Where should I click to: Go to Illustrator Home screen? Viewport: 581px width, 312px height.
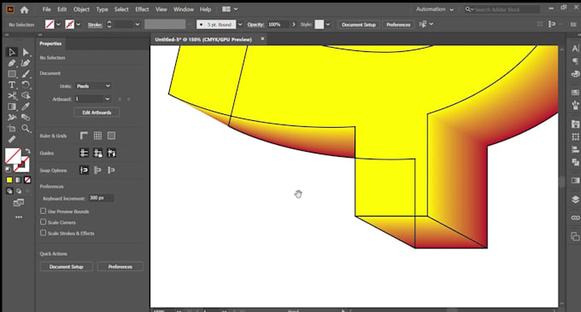click(x=25, y=9)
